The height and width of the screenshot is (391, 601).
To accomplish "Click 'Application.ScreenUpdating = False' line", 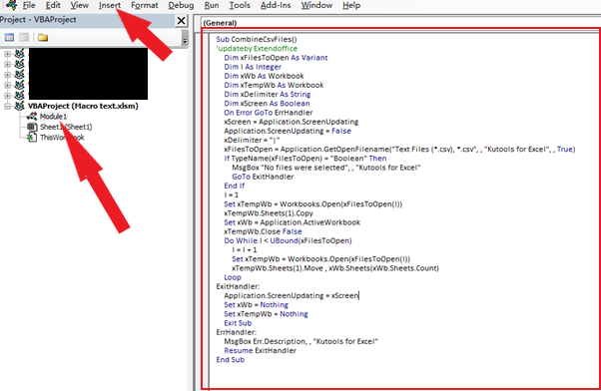I will pyautogui.click(x=288, y=131).
